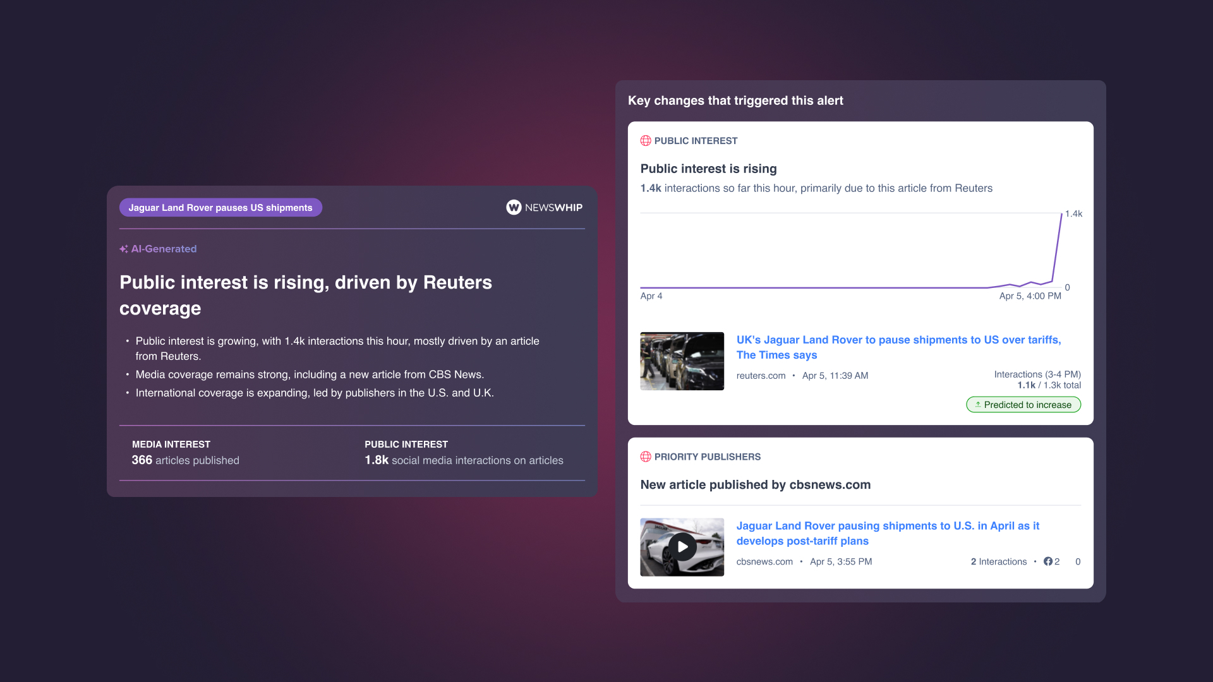Image resolution: width=1213 pixels, height=682 pixels.
Task: Click the 1.8k social media interactions stat
Action: tap(464, 460)
